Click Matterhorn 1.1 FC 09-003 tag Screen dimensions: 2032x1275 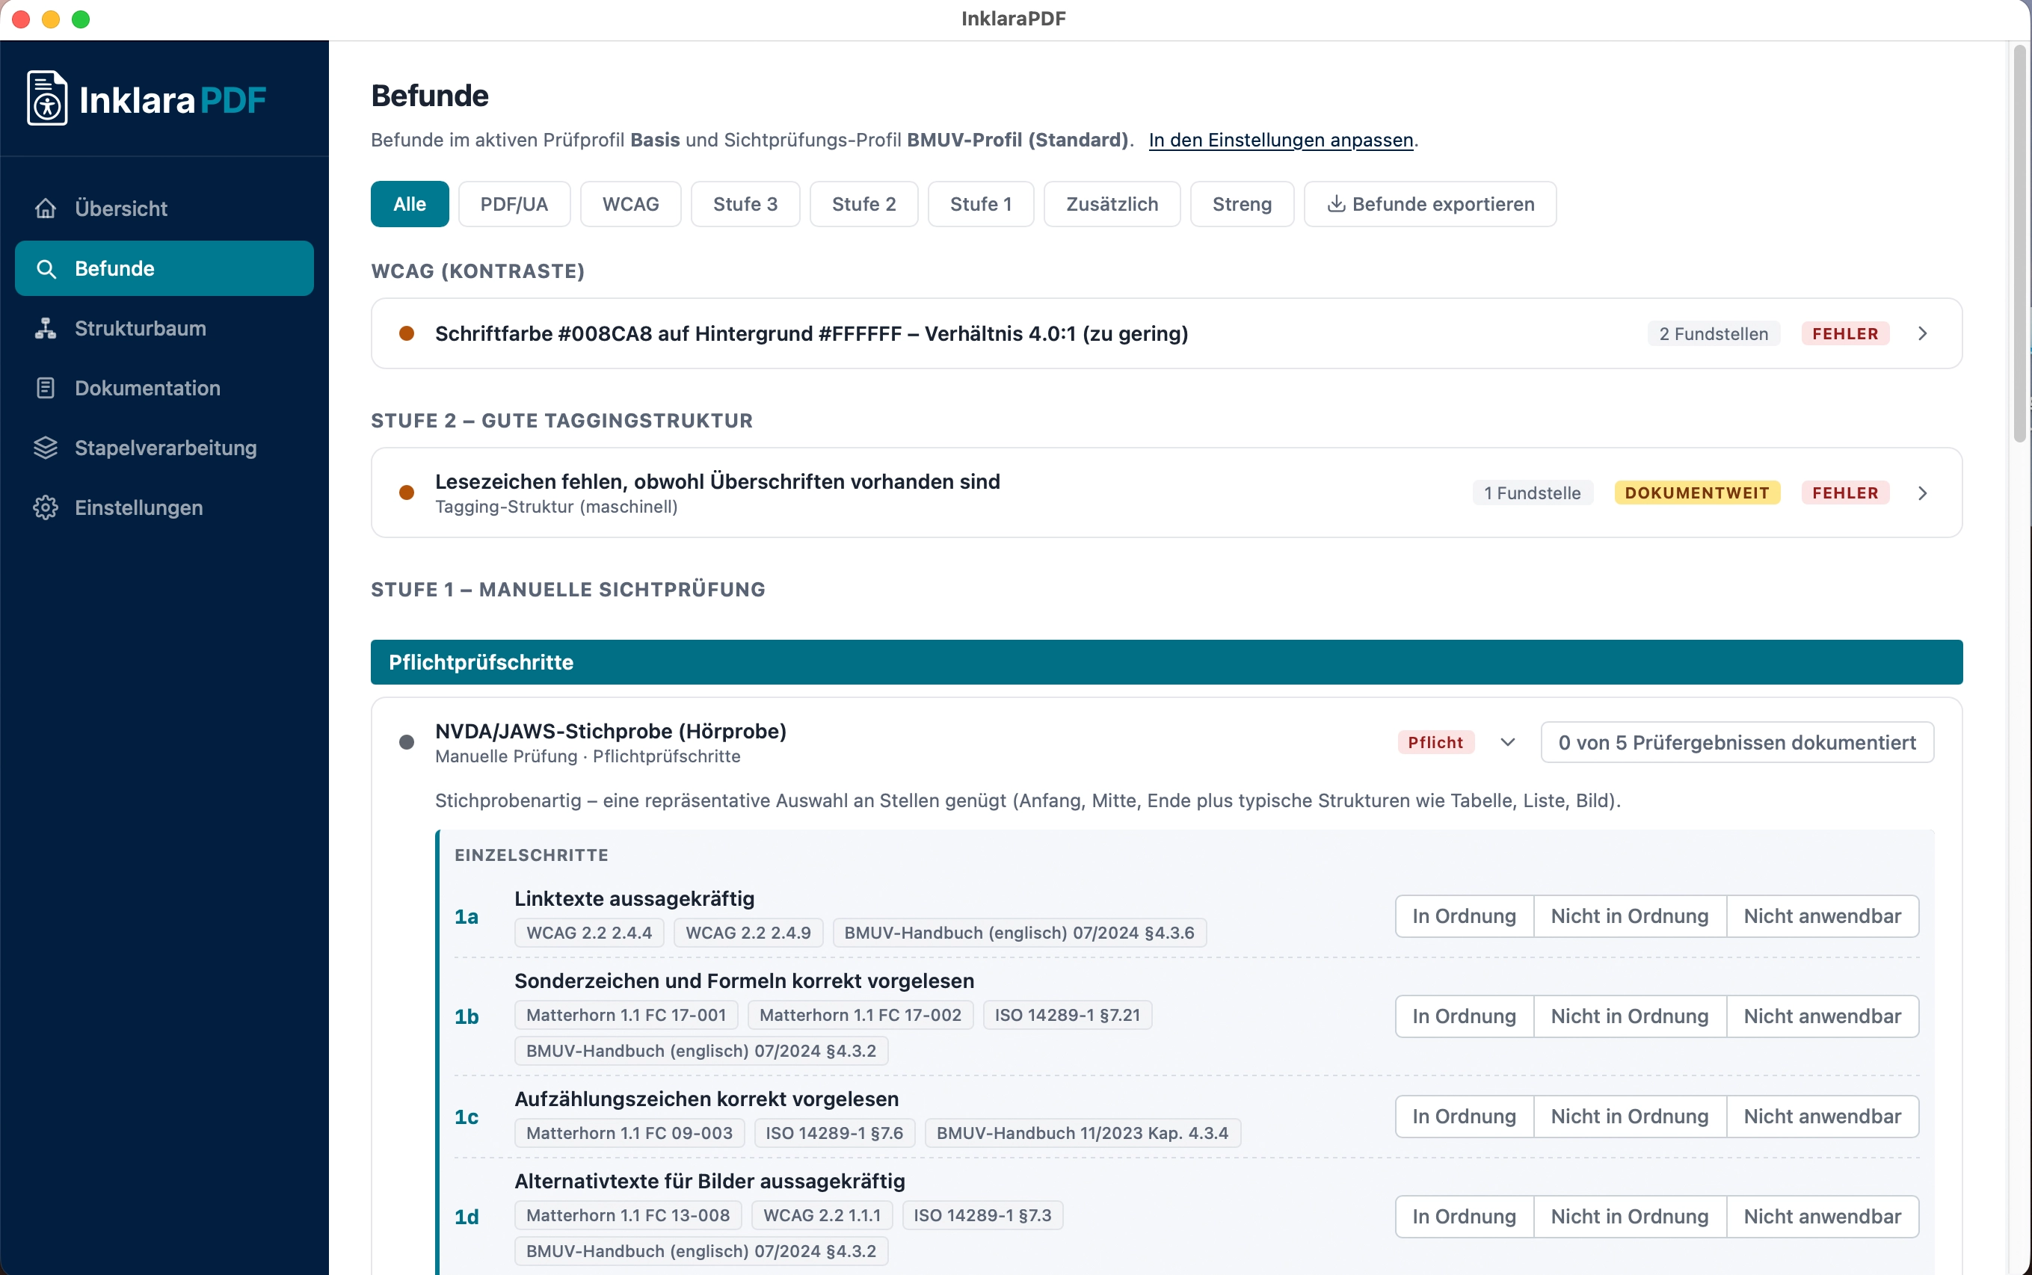[629, 1133]
